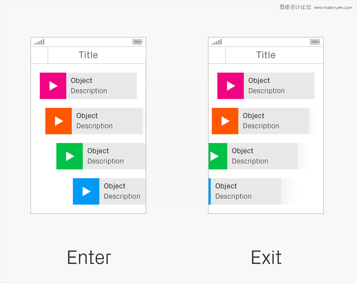Select Title bar text in Exit phone
This screenshot has height=283, width=357.
click(266, 55)
